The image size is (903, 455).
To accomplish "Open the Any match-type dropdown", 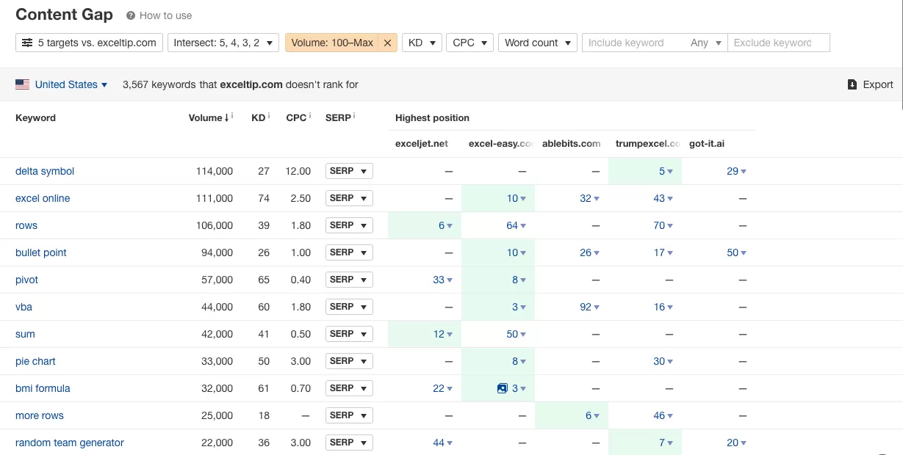I will (705, 43).
